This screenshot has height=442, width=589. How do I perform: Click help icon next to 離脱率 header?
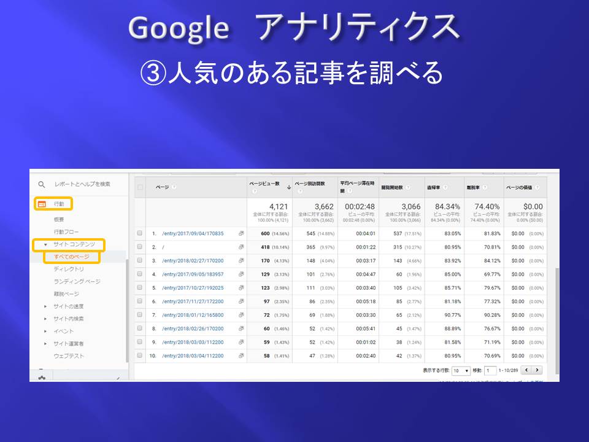pyautogui.click(x=485, y=187)
